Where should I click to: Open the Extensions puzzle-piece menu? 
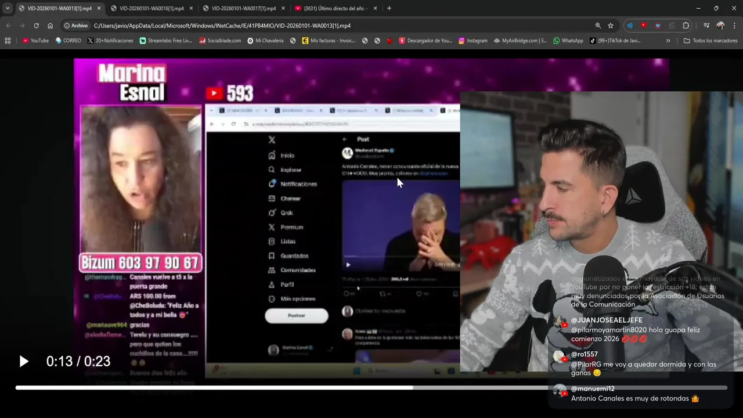[x=686, y=26]
